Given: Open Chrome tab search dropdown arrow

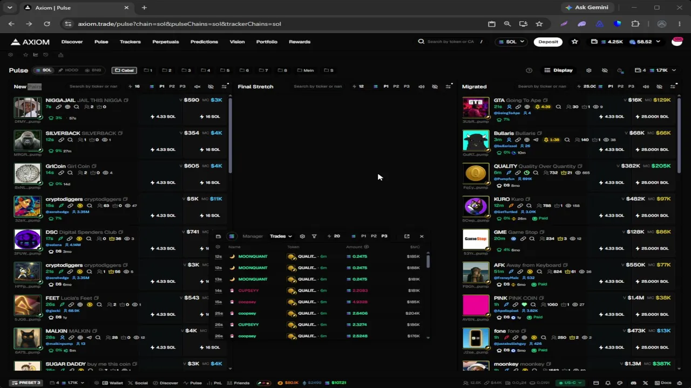Looking at the screenshot, I should (x=10, y=8).
